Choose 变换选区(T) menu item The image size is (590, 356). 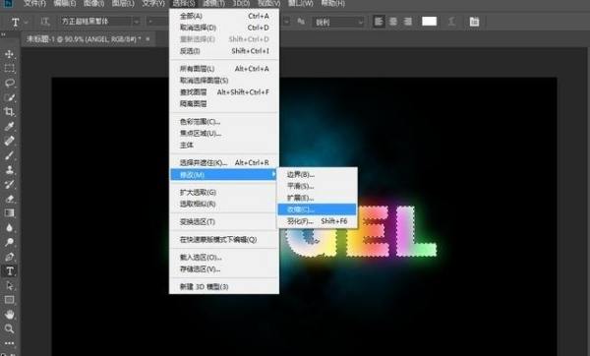tap(224, 221)
